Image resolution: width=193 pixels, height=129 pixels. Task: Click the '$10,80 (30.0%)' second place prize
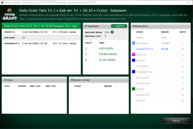coord(108,54)
